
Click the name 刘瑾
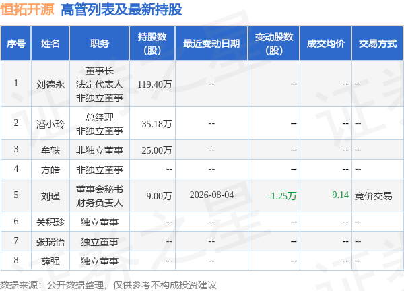coord(50,196)
